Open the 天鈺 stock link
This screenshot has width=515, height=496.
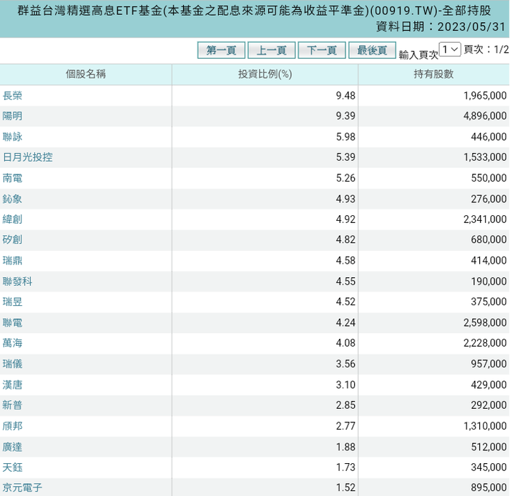[x=12, y=467]
